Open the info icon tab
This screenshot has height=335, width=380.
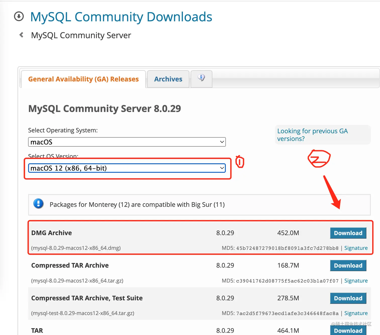point(201,79)
